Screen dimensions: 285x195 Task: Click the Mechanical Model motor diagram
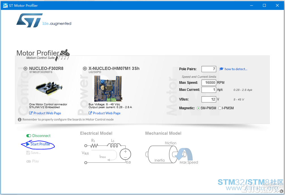point(172,153)
